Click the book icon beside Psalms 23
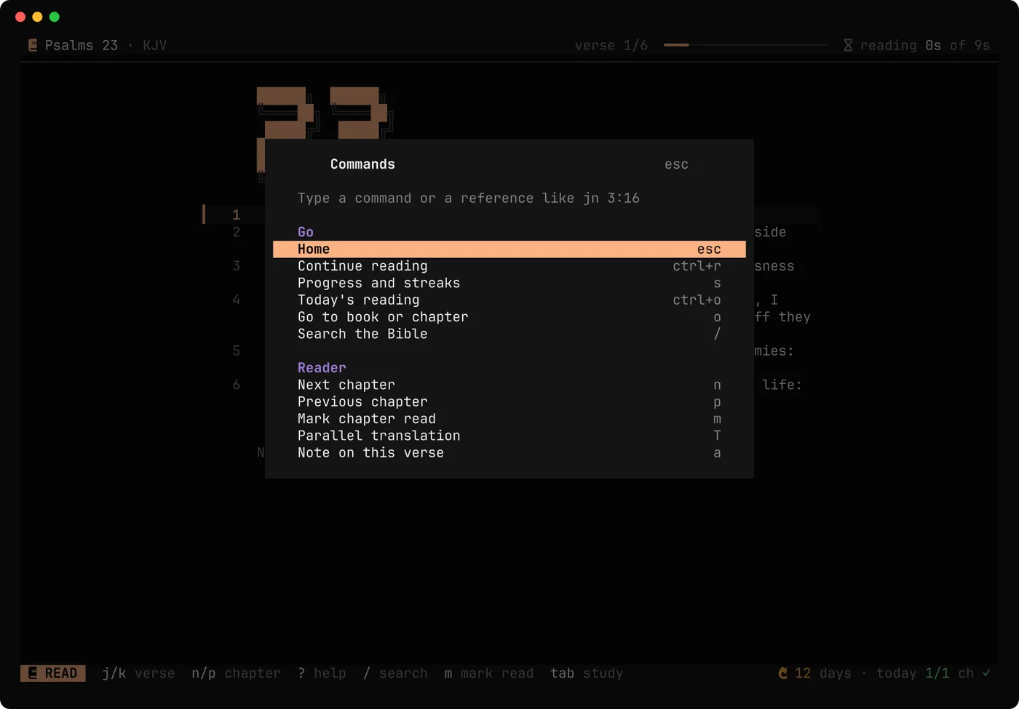 33,45
